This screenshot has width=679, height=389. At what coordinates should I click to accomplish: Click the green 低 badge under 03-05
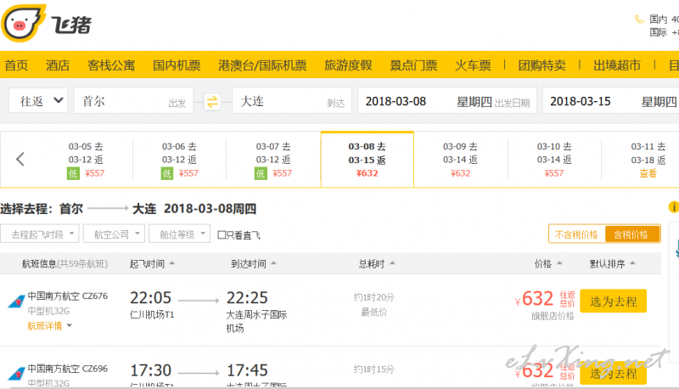pyautogui.click(x=73, y=174)
